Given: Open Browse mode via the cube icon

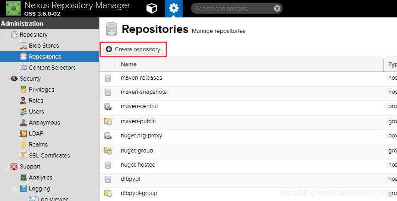Looking at the screenshot, I should pyautogui.click(x=151, y=8).
